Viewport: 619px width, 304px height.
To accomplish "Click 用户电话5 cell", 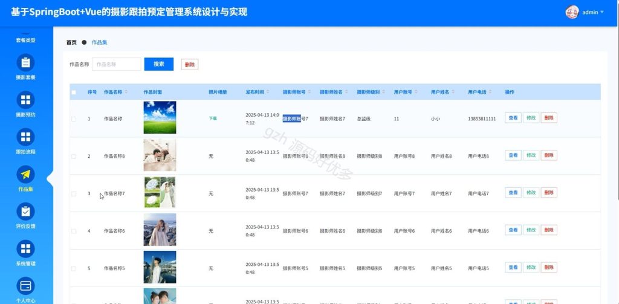I will click(479, 268).
